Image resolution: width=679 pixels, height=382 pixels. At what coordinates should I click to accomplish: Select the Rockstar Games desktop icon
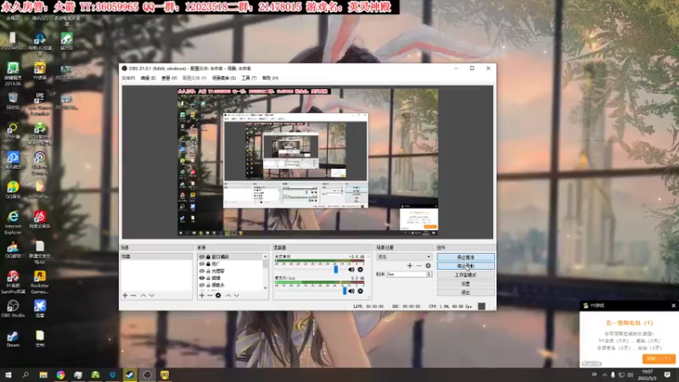[40, 282]
